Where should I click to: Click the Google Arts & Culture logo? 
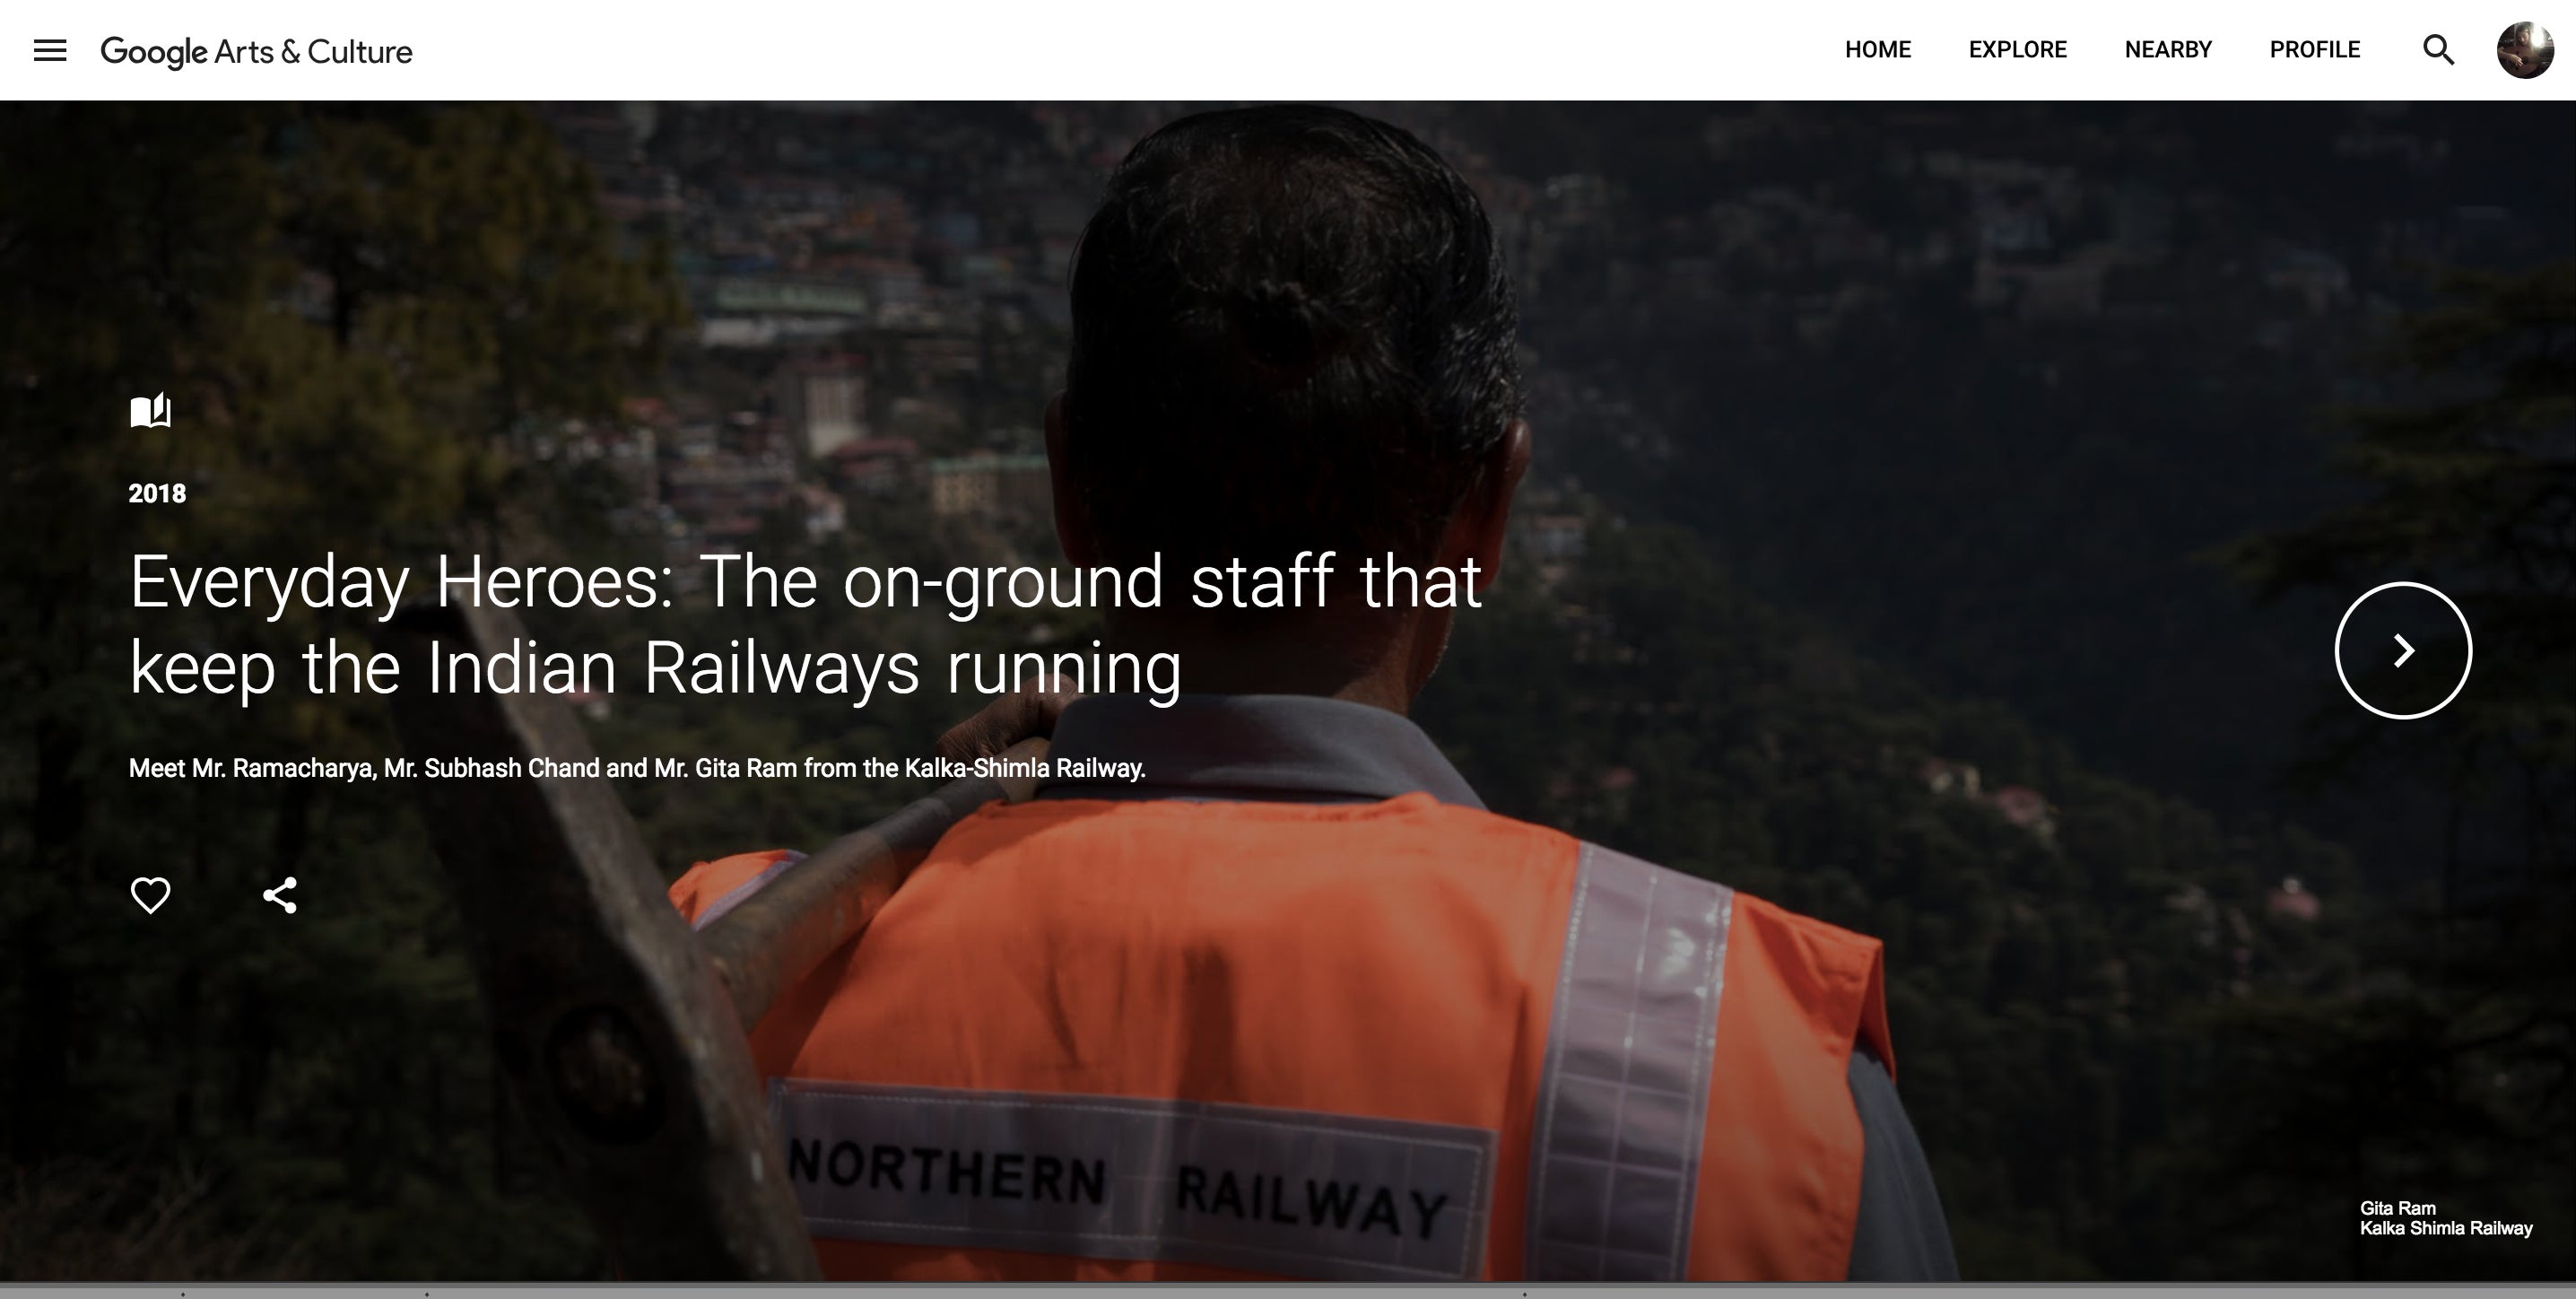[x=256, y=51]
